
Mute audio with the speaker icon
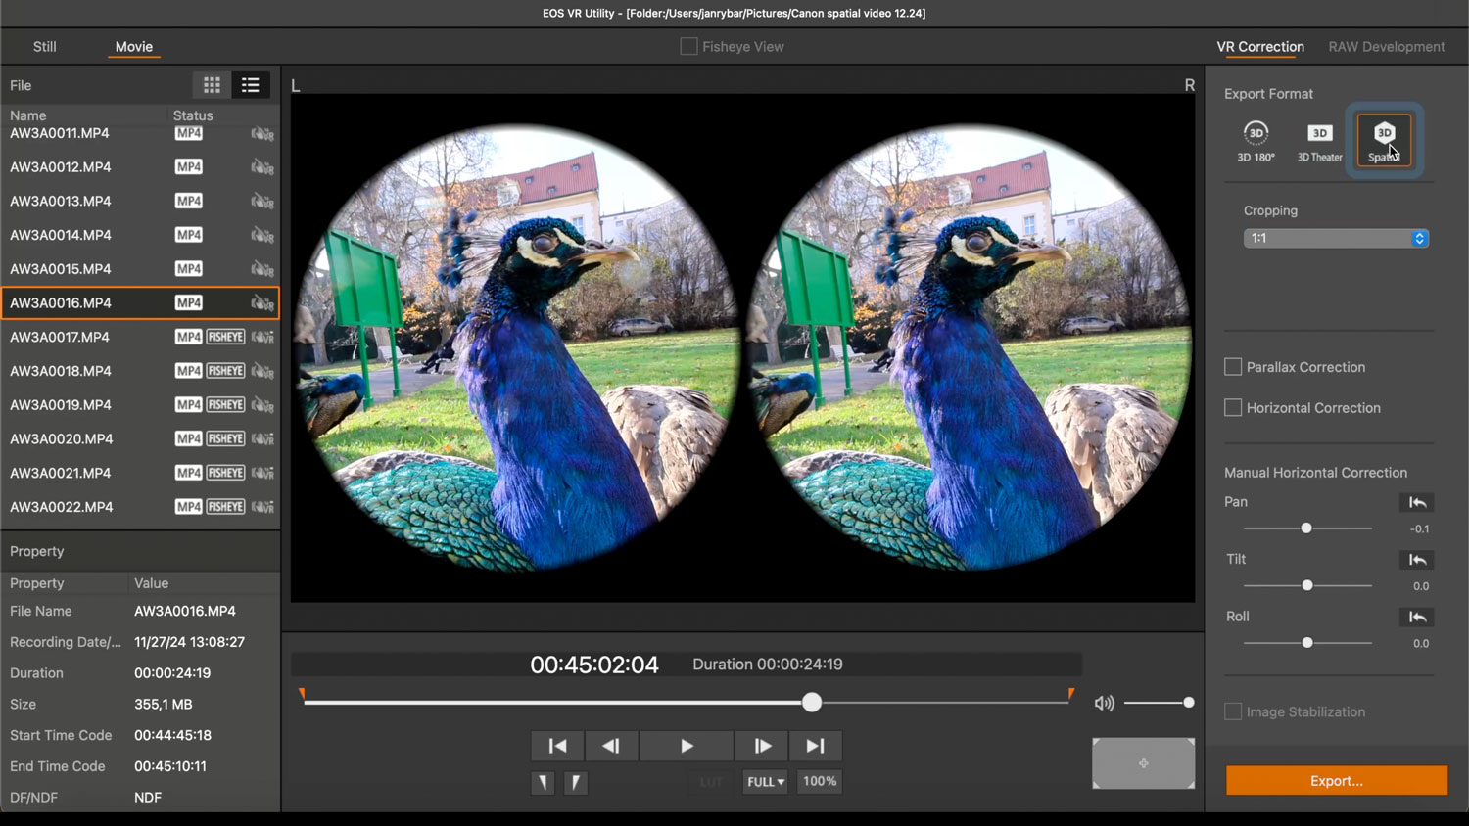1105,703
